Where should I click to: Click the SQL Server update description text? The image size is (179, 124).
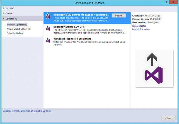pyautogui.click(x=81, y=19)
